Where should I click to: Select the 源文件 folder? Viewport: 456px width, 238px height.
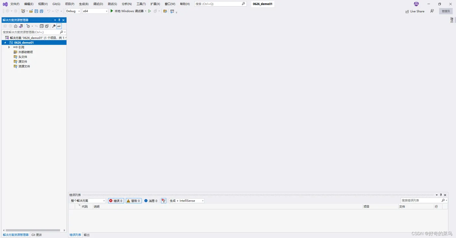[x=23, y=62]
